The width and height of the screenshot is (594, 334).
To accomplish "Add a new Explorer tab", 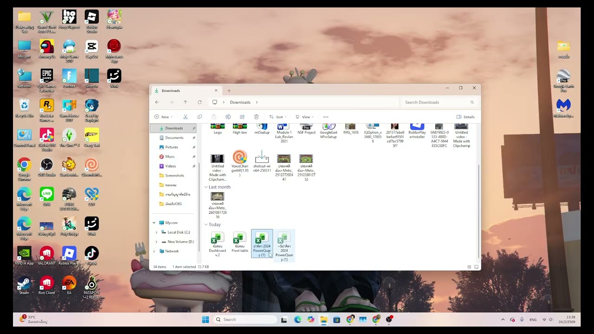I will (229, 90).
